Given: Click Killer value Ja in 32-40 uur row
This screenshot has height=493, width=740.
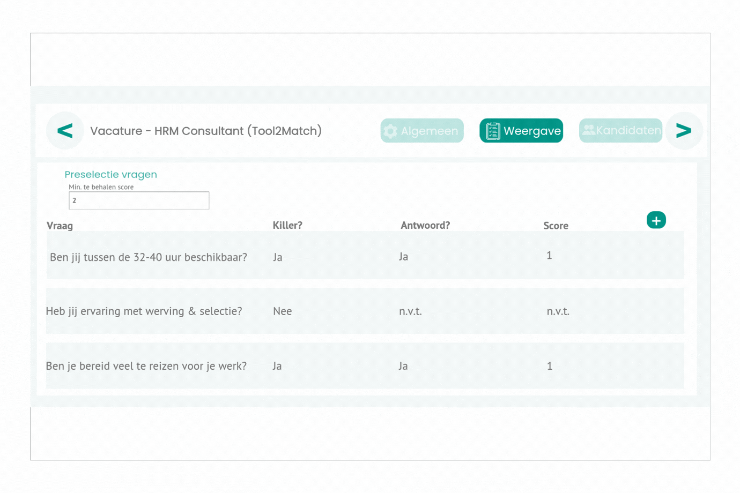Looking at the screenshot, I should tap(277, 257).
